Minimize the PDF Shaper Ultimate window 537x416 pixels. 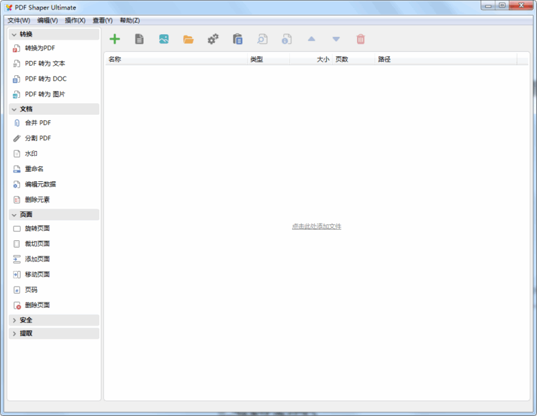(489, 5)
